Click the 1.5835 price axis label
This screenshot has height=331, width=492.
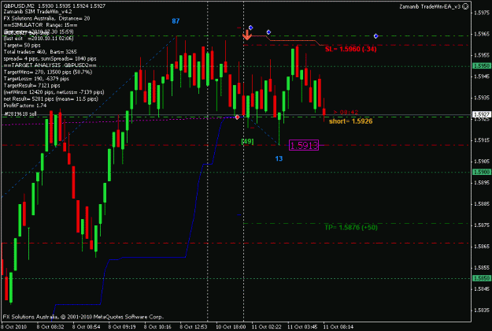tap(482, 310)
